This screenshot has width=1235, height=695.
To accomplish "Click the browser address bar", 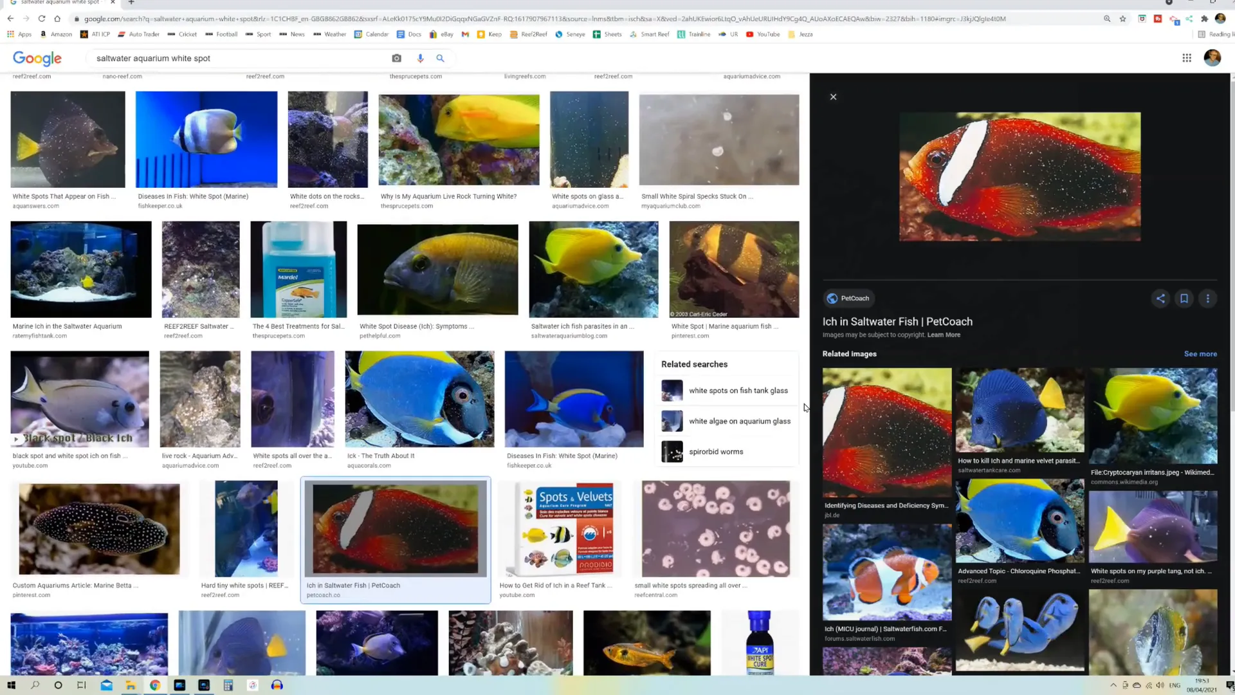I will point(579,19).
